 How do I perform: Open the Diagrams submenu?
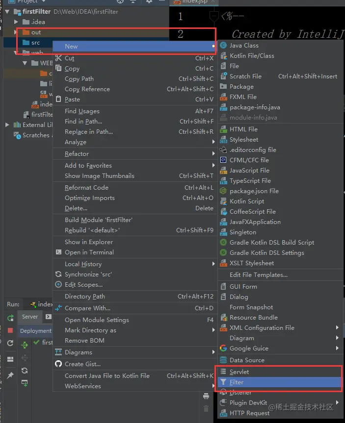click(x=135, y=352)
